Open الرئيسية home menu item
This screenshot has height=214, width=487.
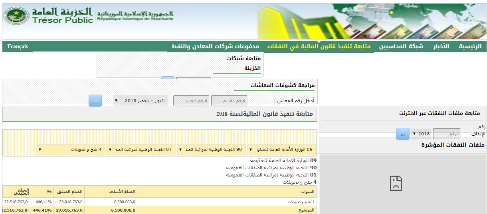click(x=470, y=46)
